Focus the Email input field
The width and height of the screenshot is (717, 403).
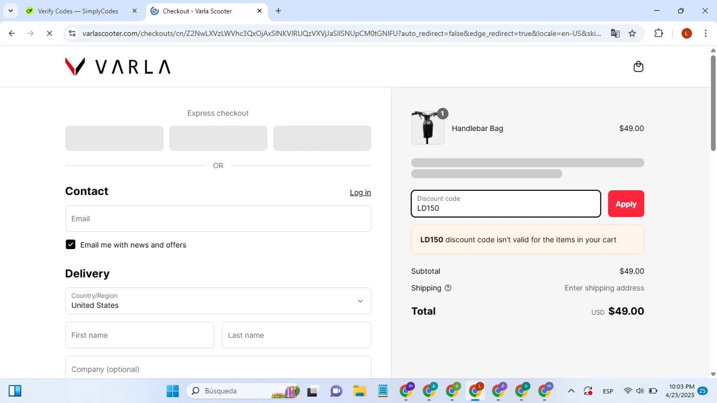point(218,218)
